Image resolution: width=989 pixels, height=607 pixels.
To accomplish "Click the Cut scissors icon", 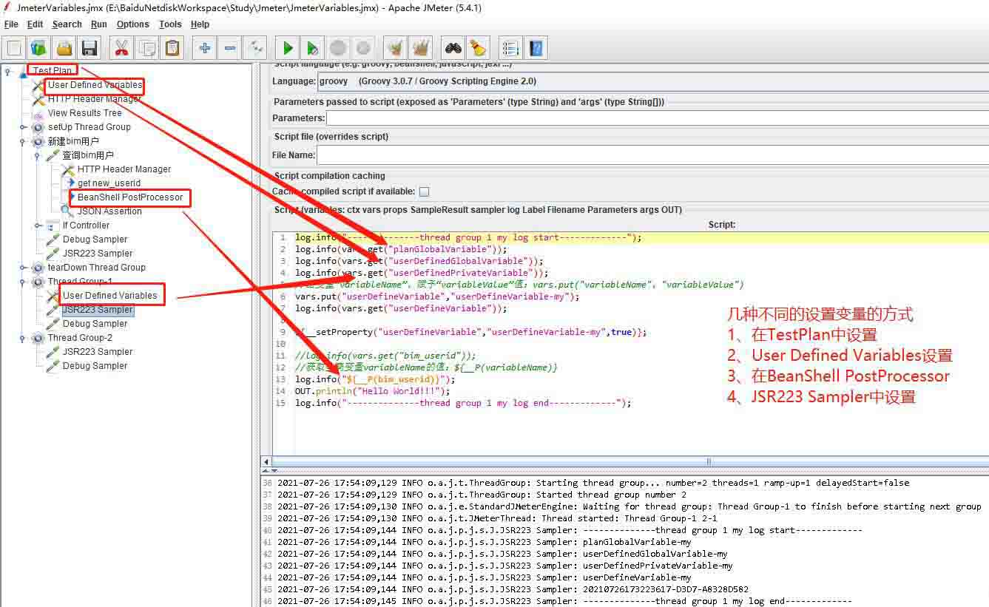I will [x=121, y=49].
